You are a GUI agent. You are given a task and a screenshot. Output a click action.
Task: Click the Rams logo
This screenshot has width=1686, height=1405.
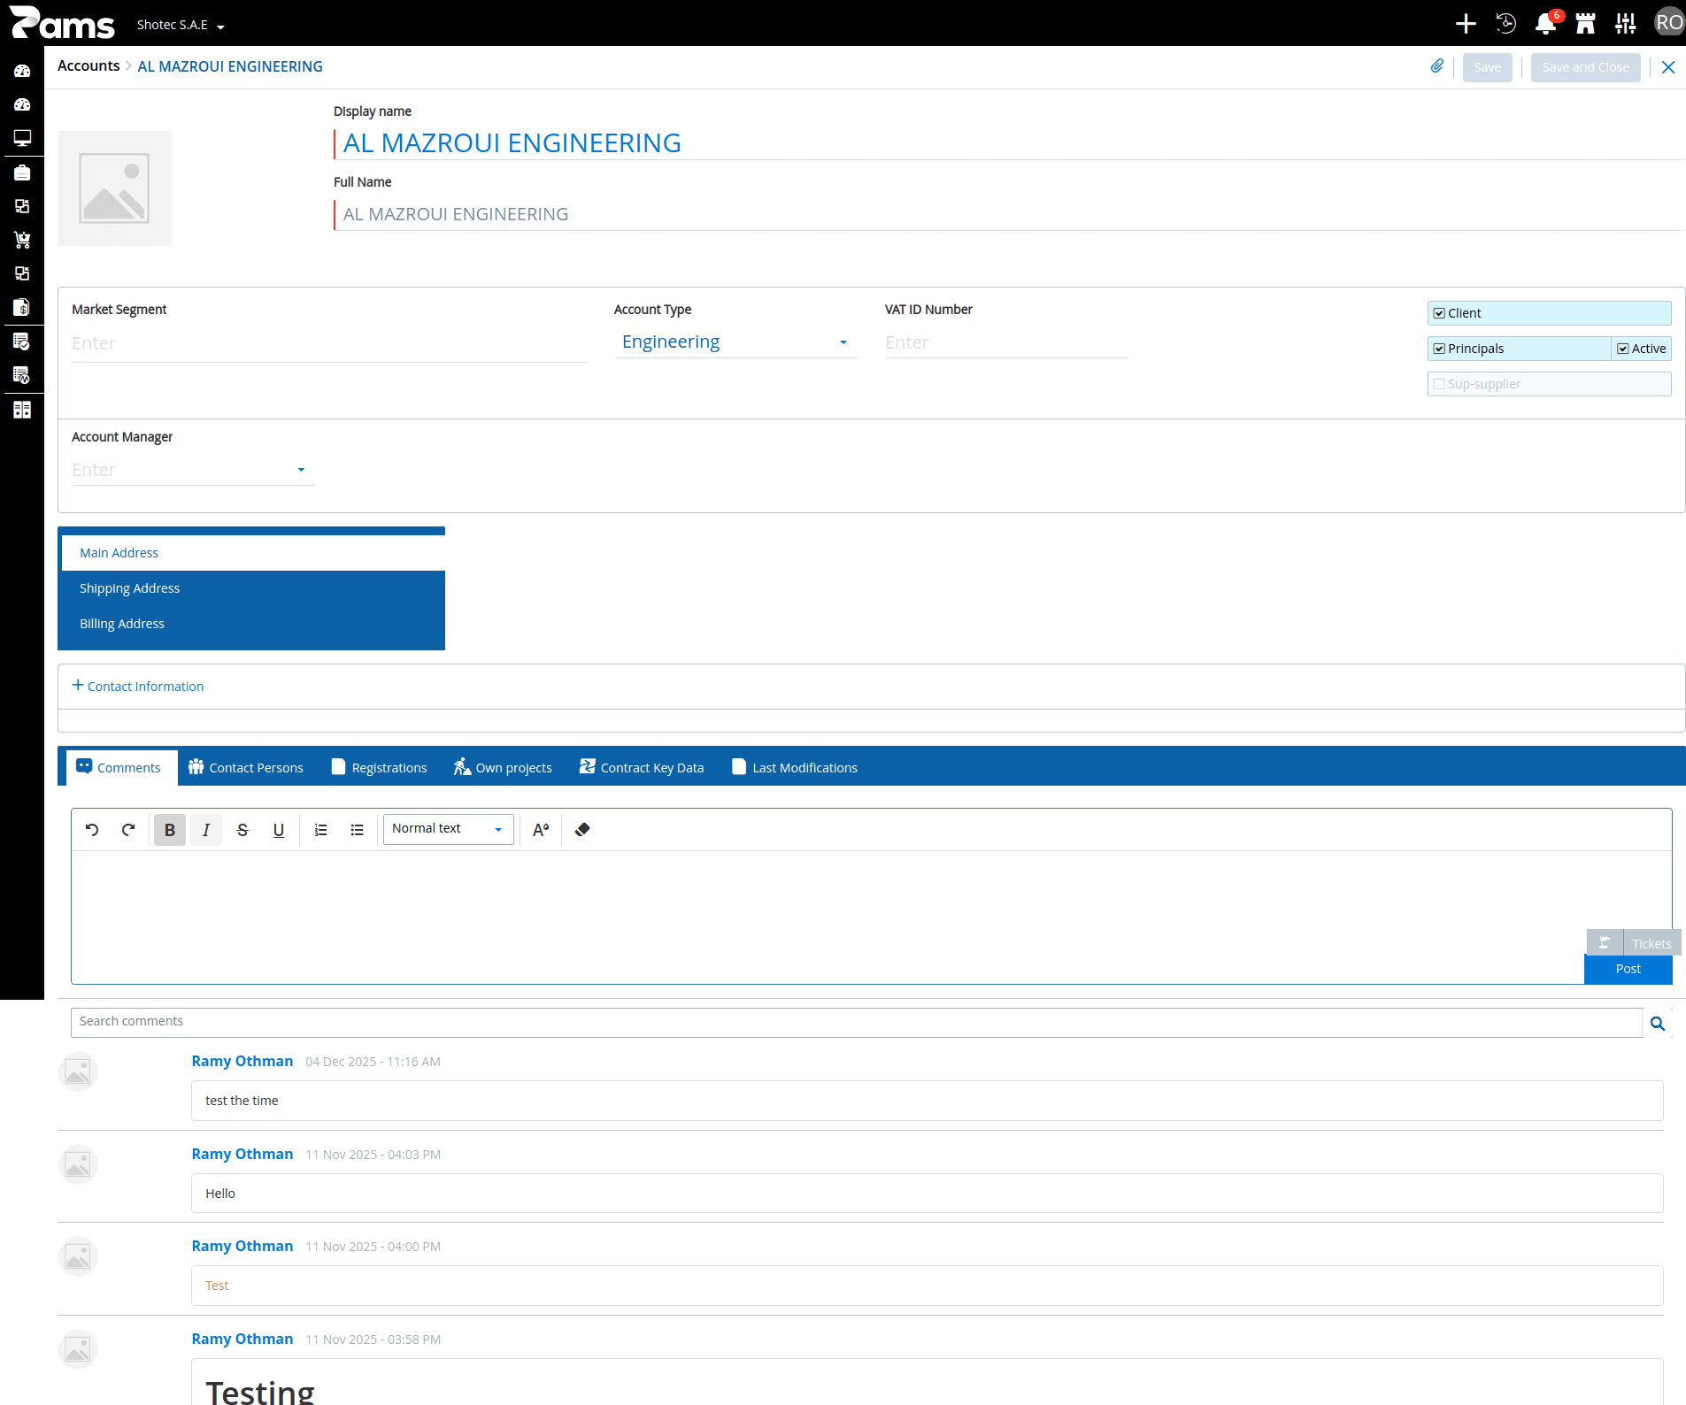[62, 23]
